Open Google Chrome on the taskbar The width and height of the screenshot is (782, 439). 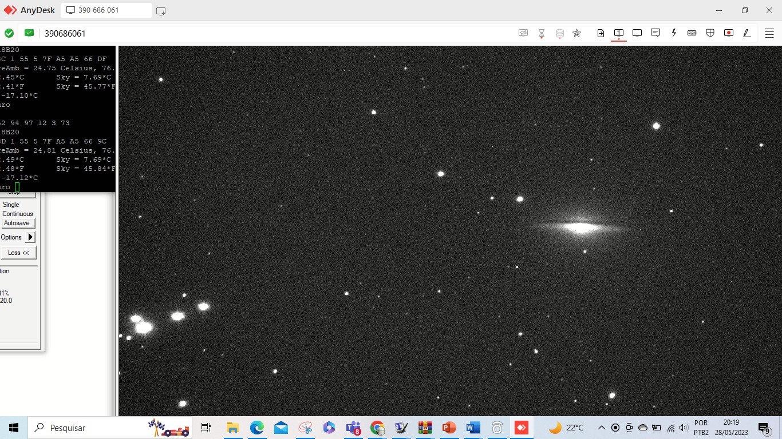pyautogui.click(x=377, y=428)
